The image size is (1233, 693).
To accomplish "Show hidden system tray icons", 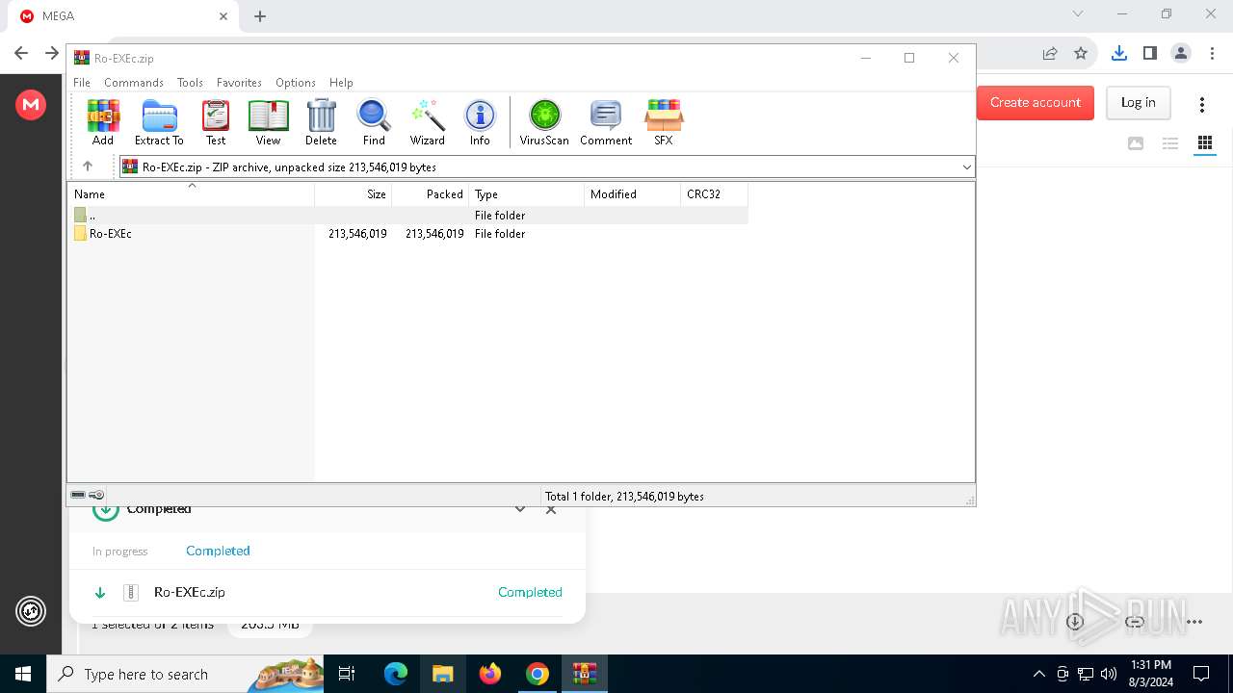I will (x=1038, y=674).
